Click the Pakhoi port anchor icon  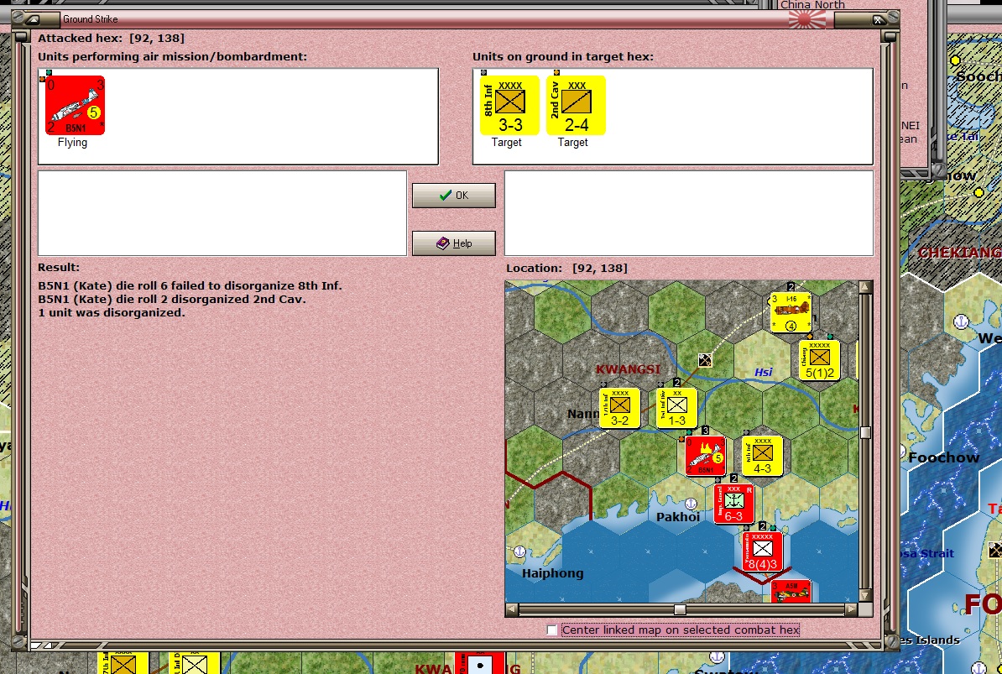pos(691,504)
